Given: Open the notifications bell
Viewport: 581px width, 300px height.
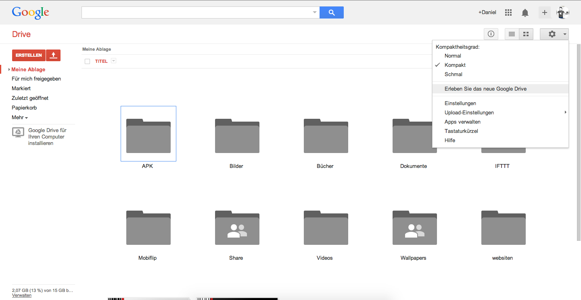Looking at the screenshot, I should [x=525, y=12].
